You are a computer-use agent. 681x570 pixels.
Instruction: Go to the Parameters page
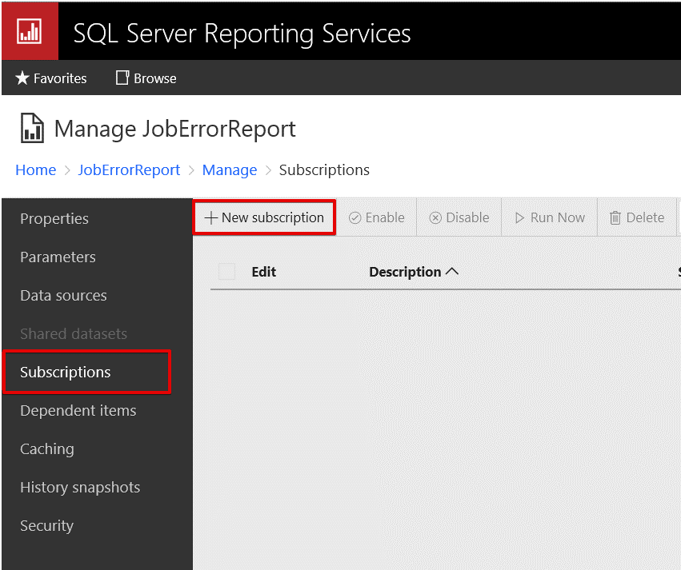[58, 257]
